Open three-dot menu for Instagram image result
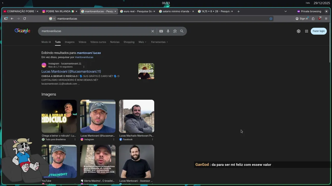Viewport: 332px width, 186px height. (x=114, y=139)
